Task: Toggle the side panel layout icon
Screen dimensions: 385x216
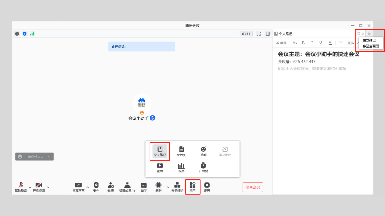Action: (268, 34)
